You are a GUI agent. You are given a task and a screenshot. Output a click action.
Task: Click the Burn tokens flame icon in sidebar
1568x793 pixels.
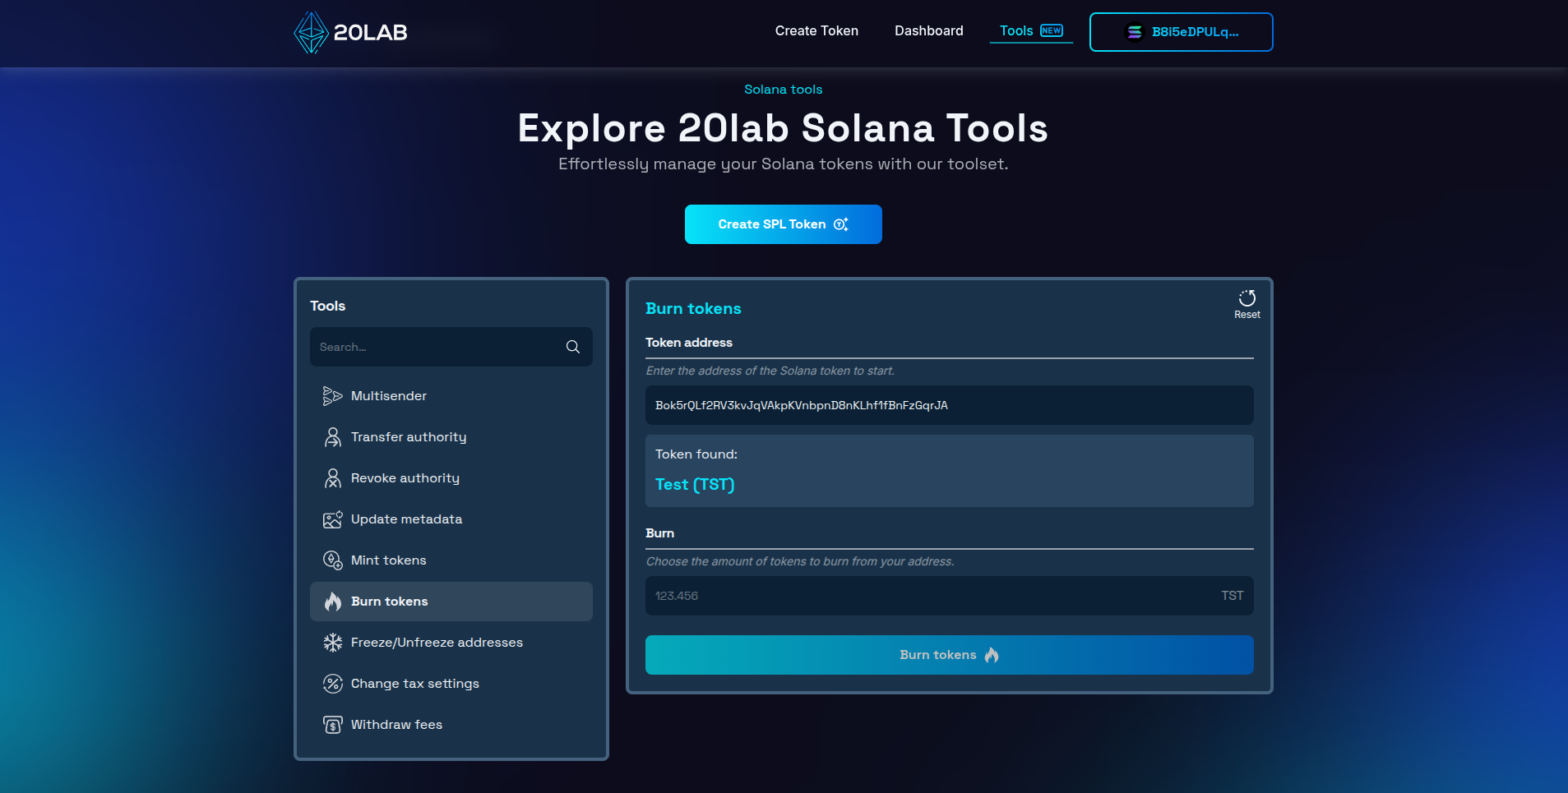pyautogui.click(x=332, y=602)
